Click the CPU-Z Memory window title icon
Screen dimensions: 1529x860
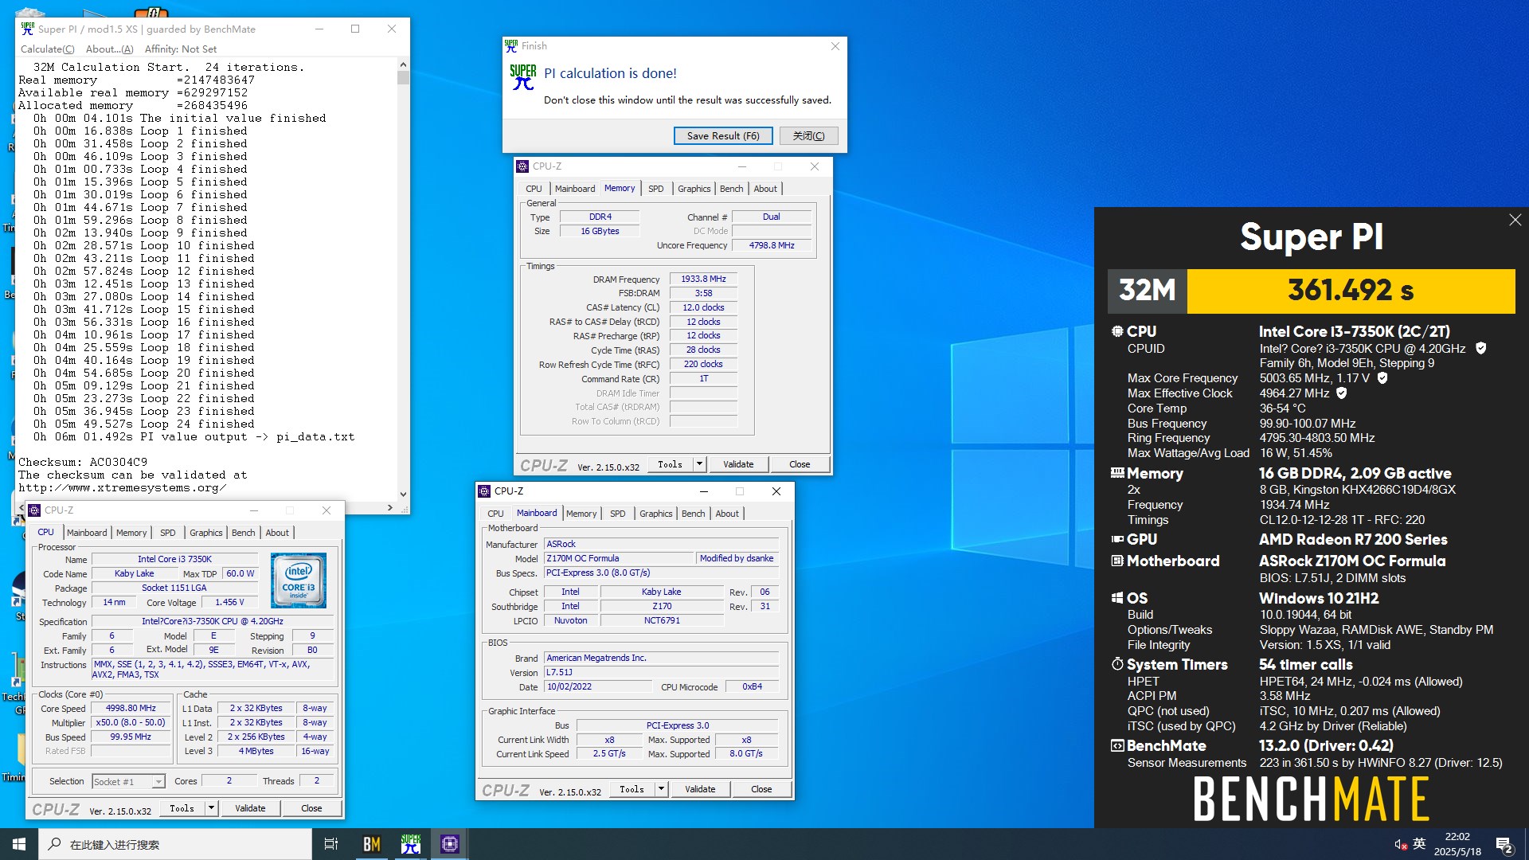(x=522, y=166)
